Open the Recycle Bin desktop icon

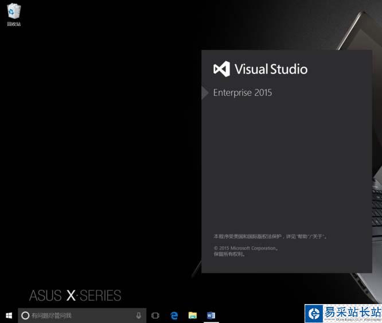click(14, 14)
